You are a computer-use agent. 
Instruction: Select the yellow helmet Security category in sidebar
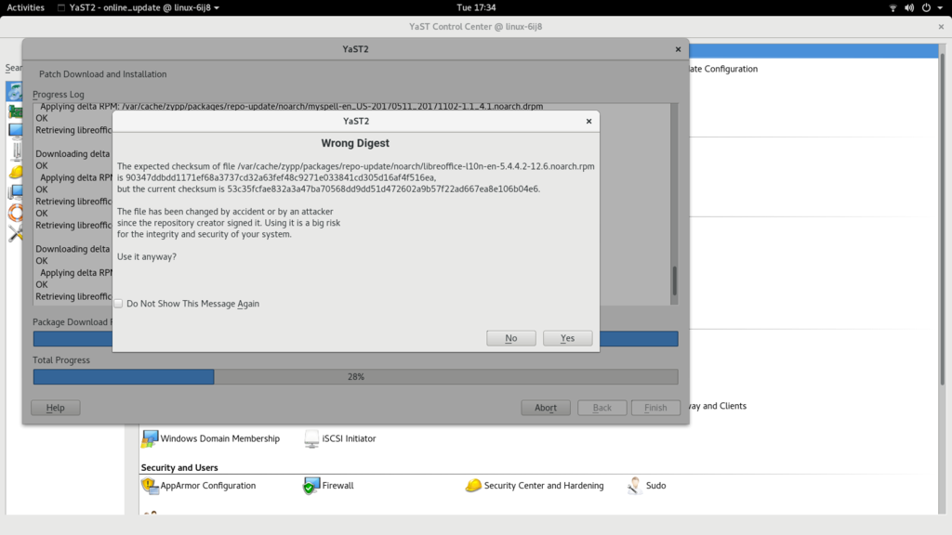(16, 172)
